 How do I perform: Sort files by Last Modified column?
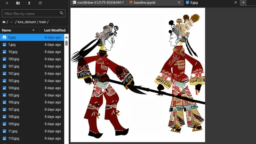pyautogui.click(x=55, y=30)
